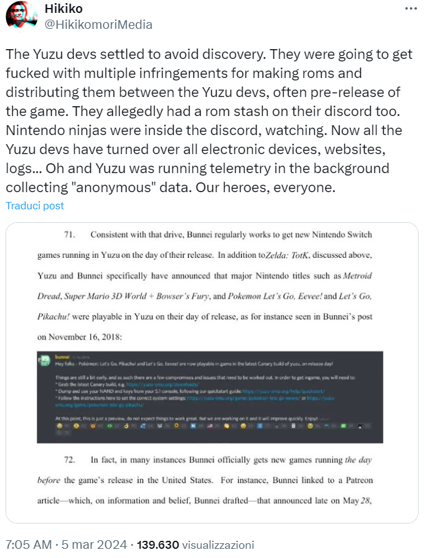The image size is (426, 558).
Task: Open the @HikikomoriMedia handle link
Action: click(98, 25)
